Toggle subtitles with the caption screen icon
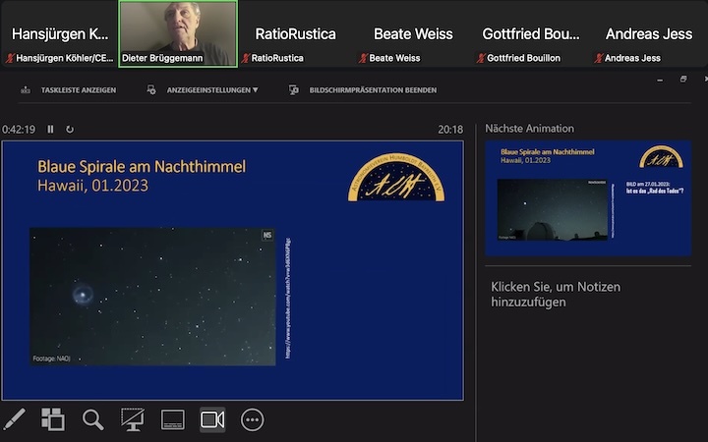 [x=173, y=420]
